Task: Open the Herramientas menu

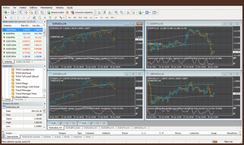Action: click(x=46, y=7)
